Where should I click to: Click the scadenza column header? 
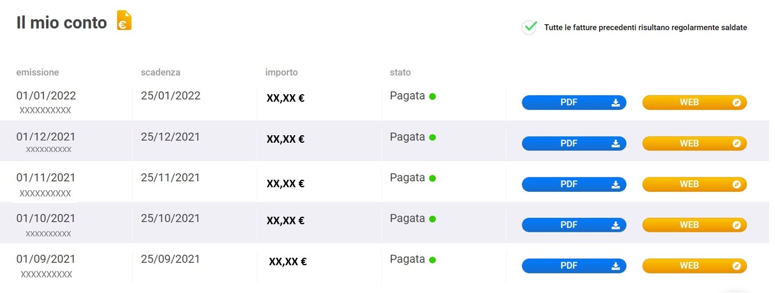tap(161, 72)
